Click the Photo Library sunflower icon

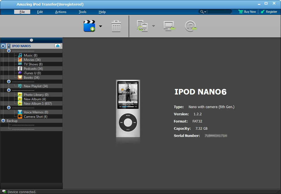20,95
